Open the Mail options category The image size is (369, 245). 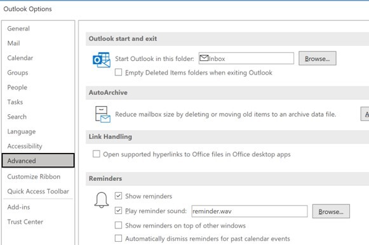click(13, 43)
